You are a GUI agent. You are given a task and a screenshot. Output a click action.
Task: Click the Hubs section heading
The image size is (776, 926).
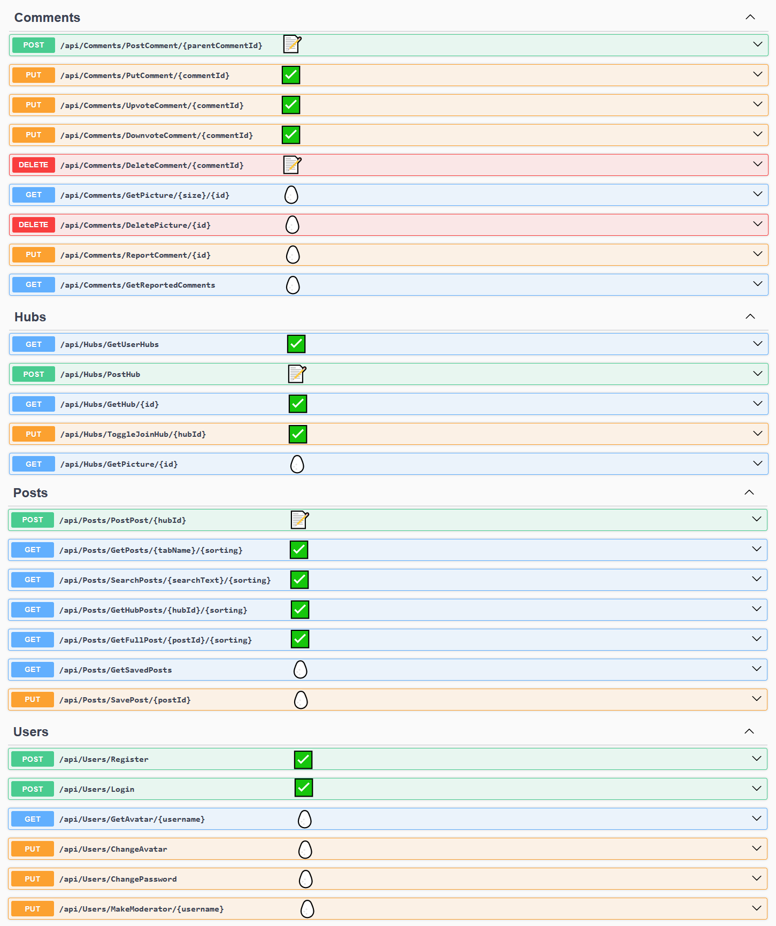pos(30,317)
